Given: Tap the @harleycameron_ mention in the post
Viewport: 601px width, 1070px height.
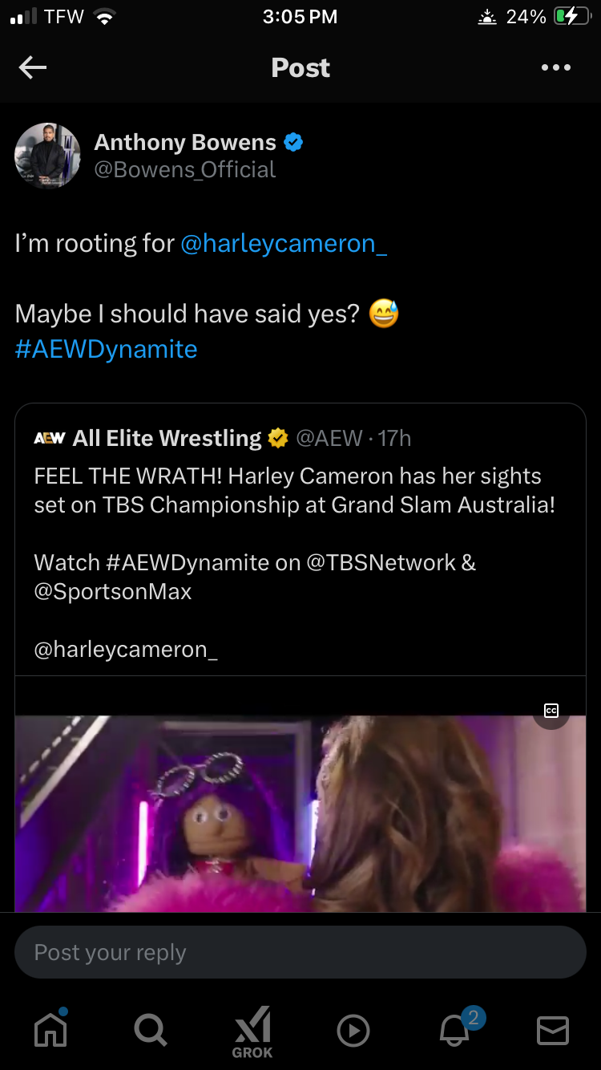Looking at the screenshot, I should 284,243.
